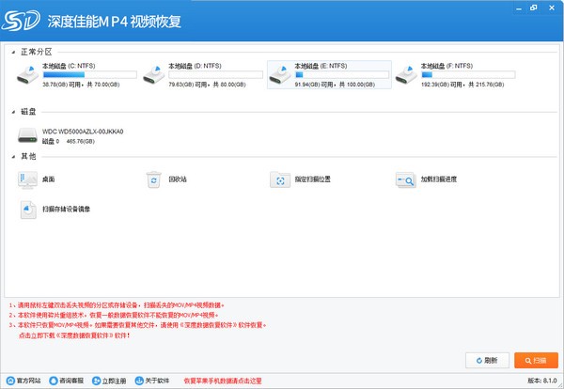Image resolution: width=564 pixels, height=389 pixels.
Task: Click the 指定扫描位置 label
Action: [313, 179]
